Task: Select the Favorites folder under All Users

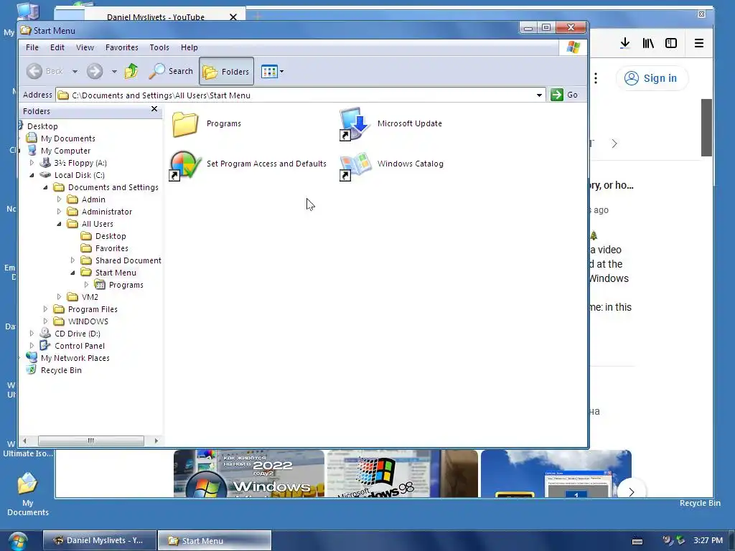Action: (x=111, y=248)
